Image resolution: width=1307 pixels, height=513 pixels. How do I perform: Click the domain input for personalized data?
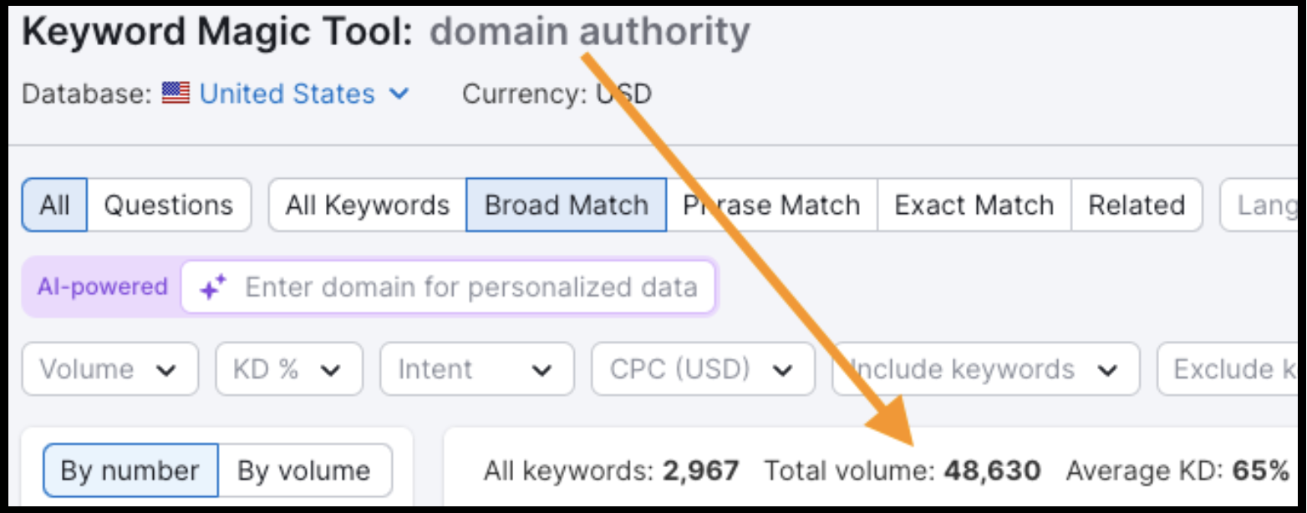(468, 286)
